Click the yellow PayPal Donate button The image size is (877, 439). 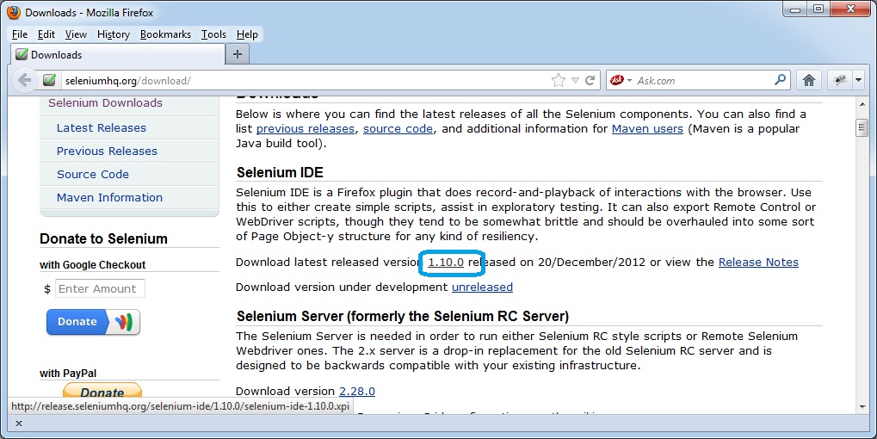pos(102,390)
